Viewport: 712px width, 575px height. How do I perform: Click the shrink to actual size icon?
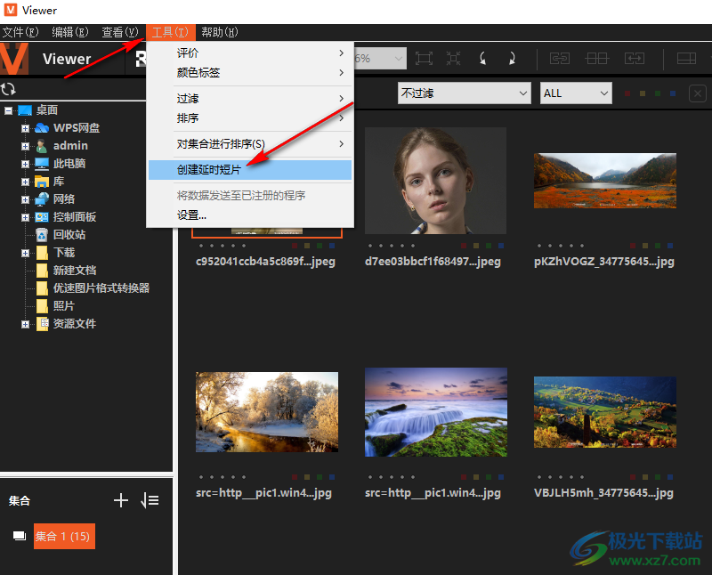click(x=453, y=58)
